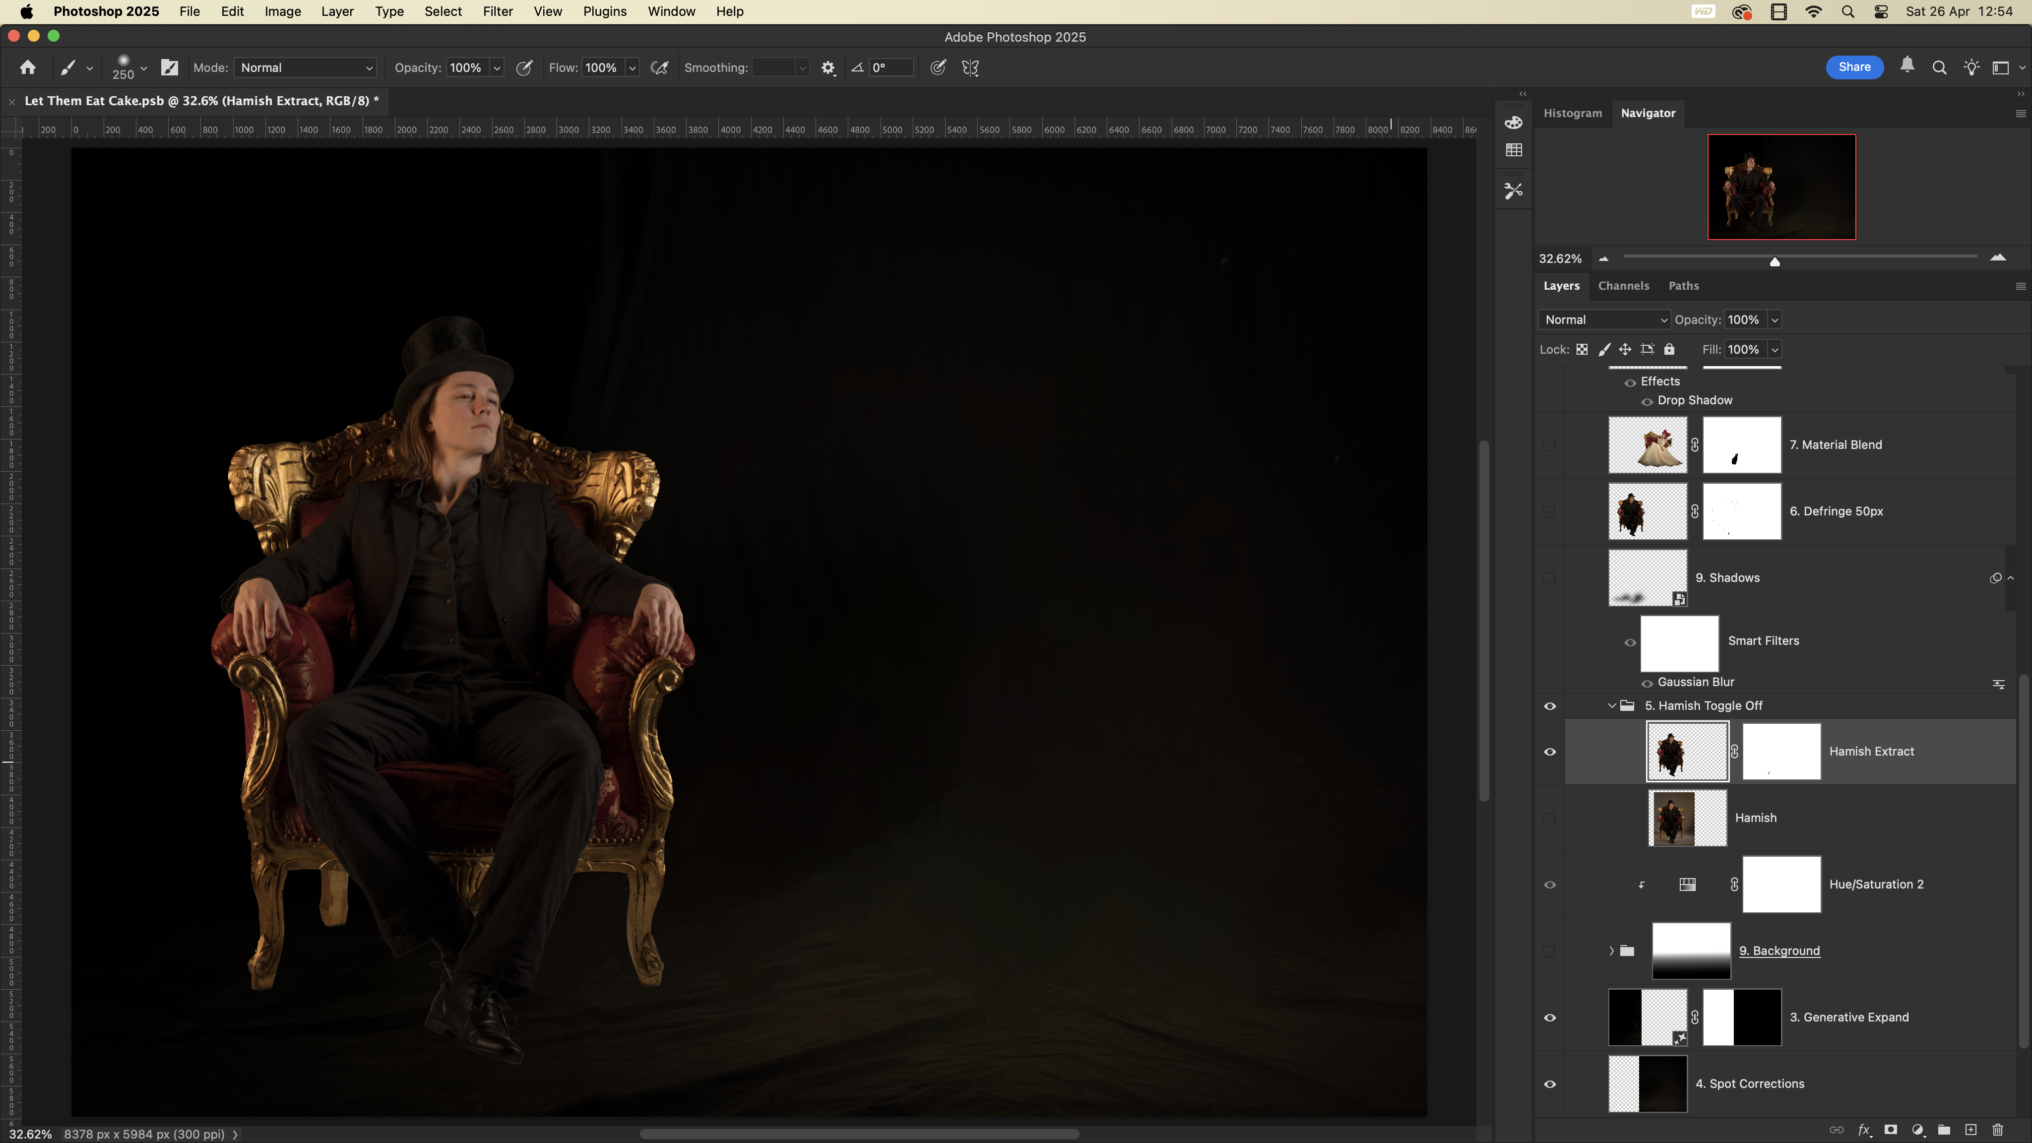Add layer mask from Layers panel footer
Image resolution: width=2032 pixels, height=1143 pixels.
pos(1891,1130)
